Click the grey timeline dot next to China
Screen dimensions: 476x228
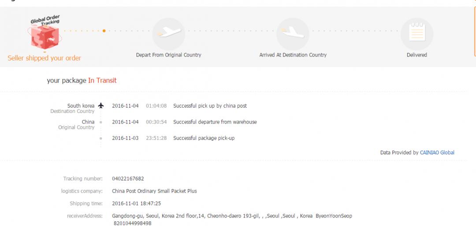coord(101,122)
